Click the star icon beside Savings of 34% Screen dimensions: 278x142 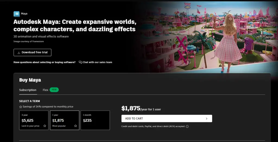pos(21,107)
